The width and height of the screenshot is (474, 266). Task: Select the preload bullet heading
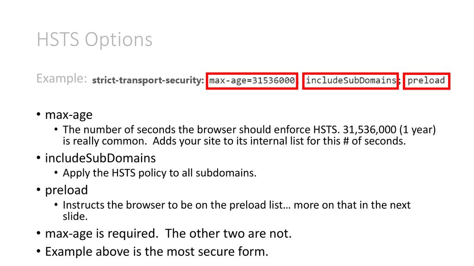pyautogui.click(x=67, y=190)
